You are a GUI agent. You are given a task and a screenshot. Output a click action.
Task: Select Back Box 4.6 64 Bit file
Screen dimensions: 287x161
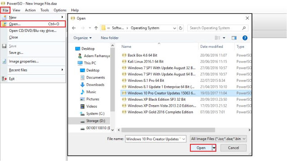[142, 55]
